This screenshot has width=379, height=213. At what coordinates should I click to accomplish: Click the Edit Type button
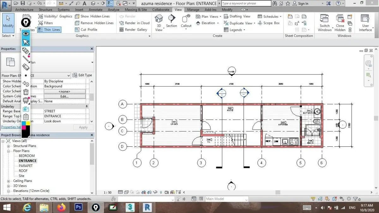pyautogui.click(x=82, y=75)
